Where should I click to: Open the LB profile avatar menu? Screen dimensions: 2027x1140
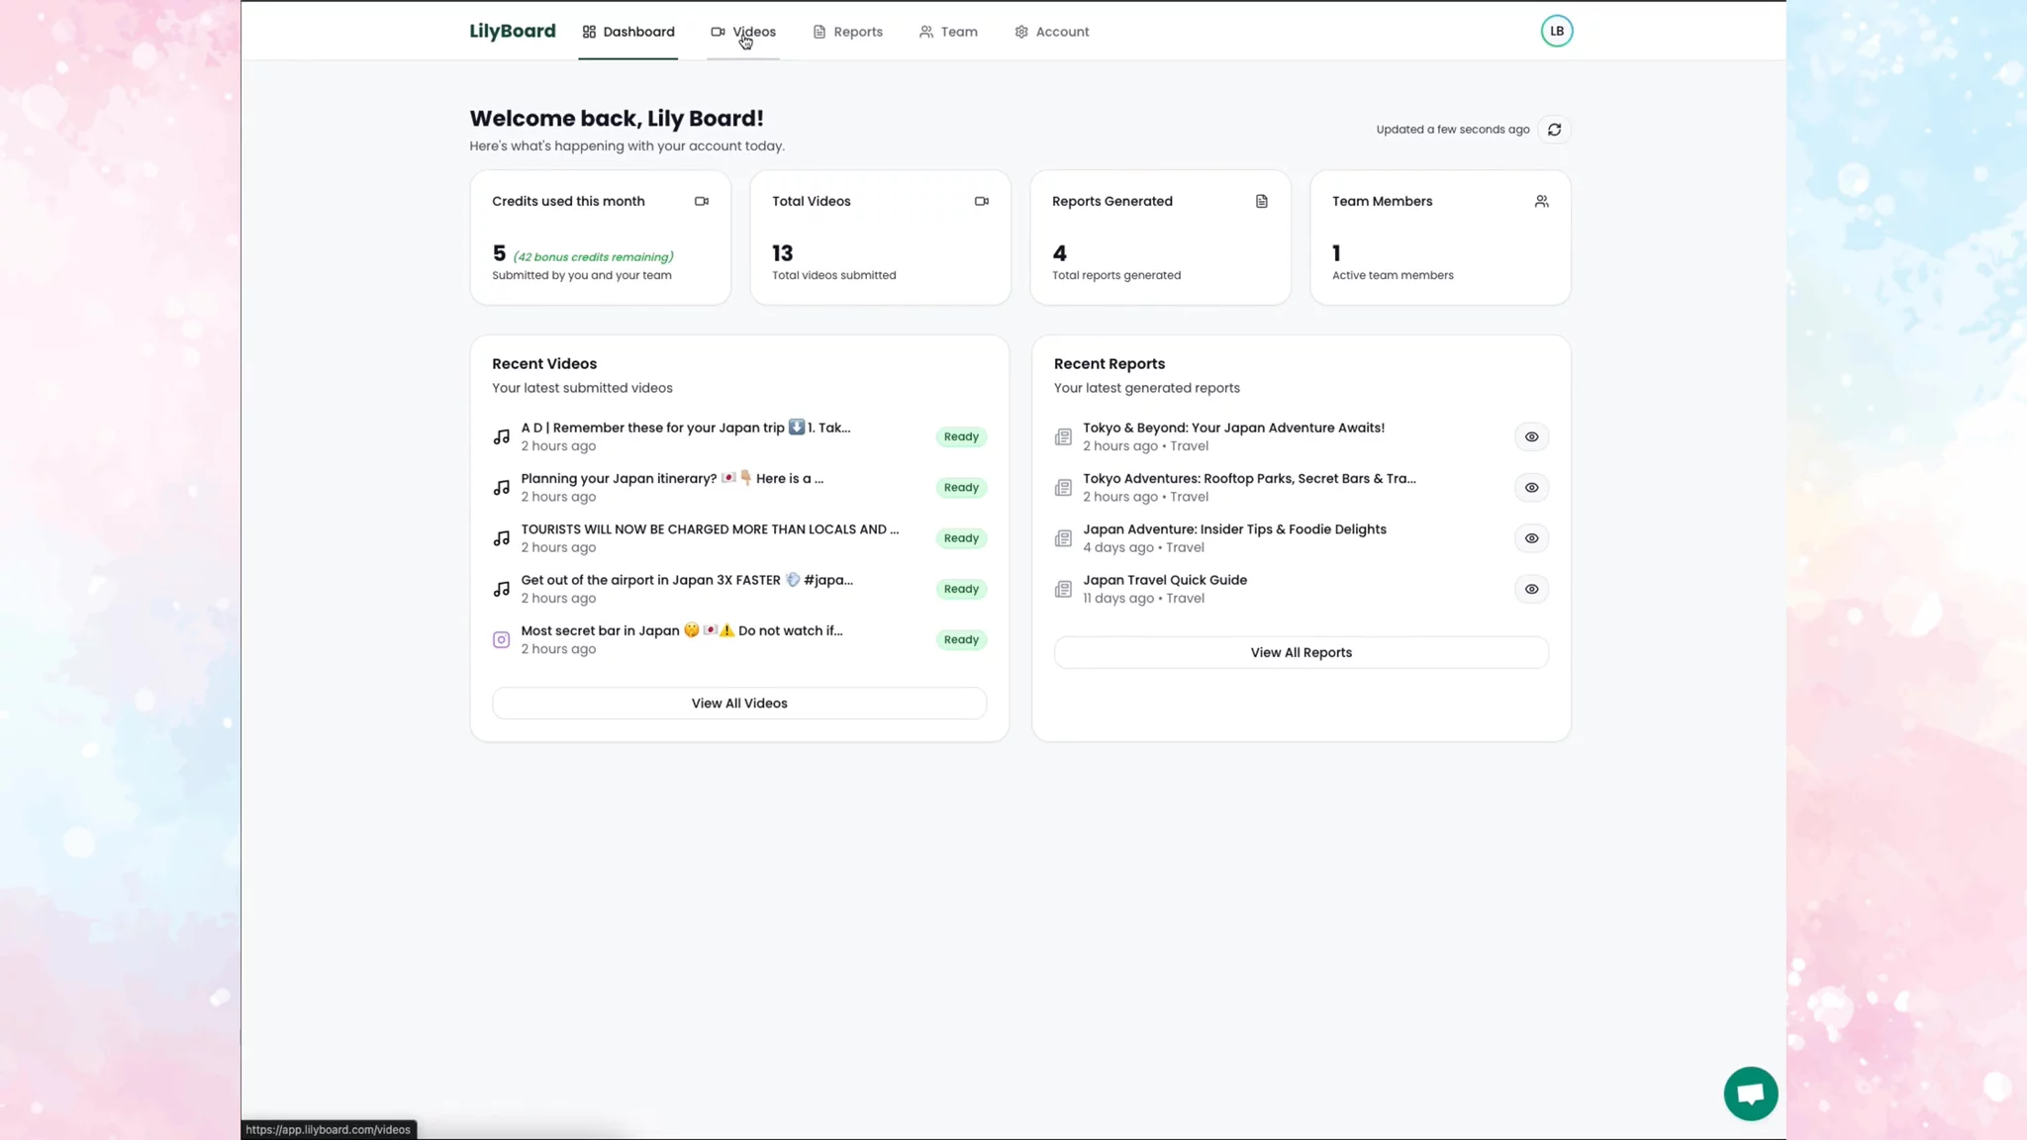[x=1556, y=31]
